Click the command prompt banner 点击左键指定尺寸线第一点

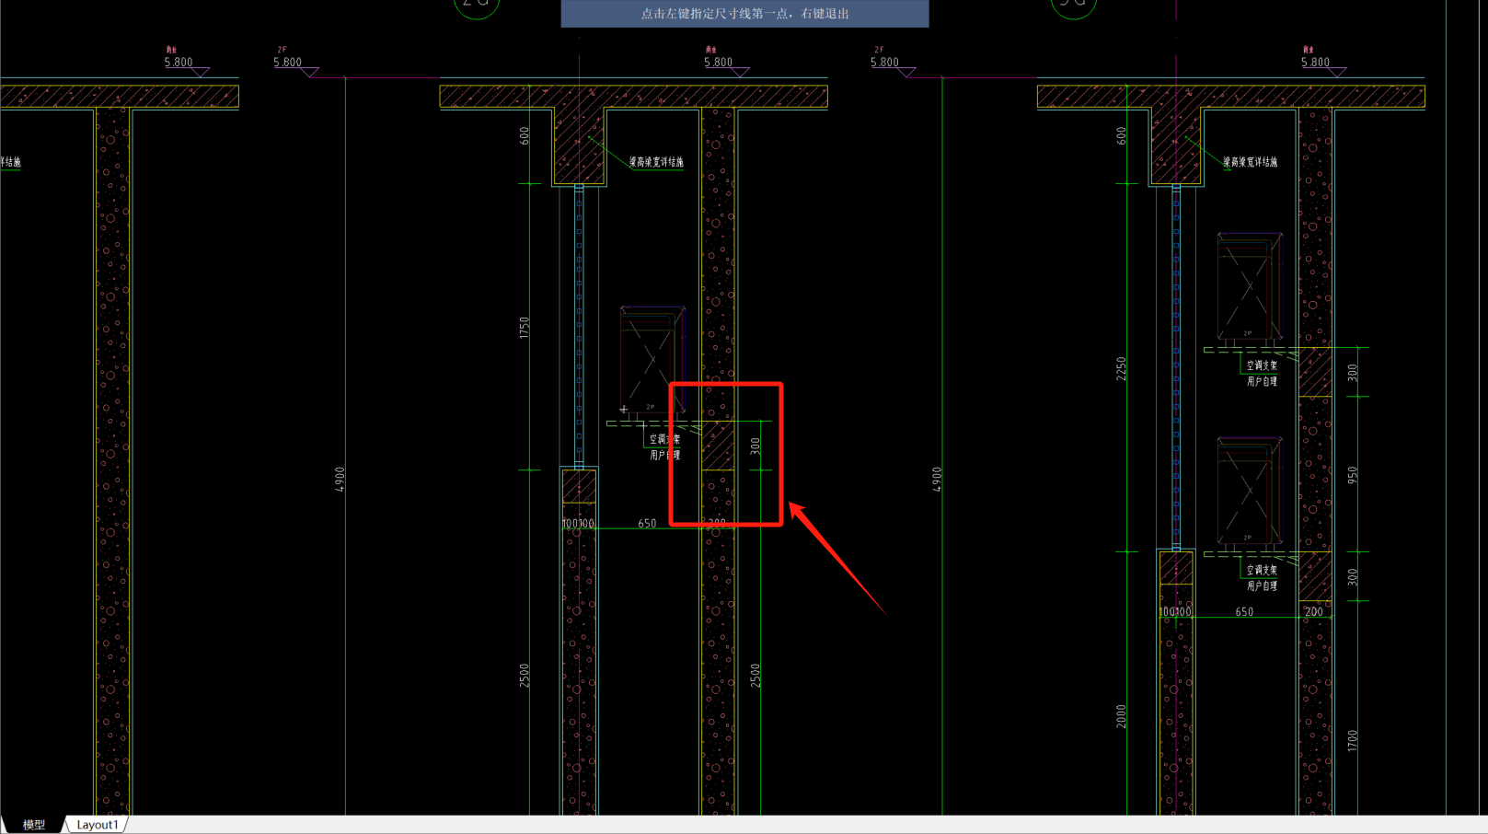[x=744, y=14]
